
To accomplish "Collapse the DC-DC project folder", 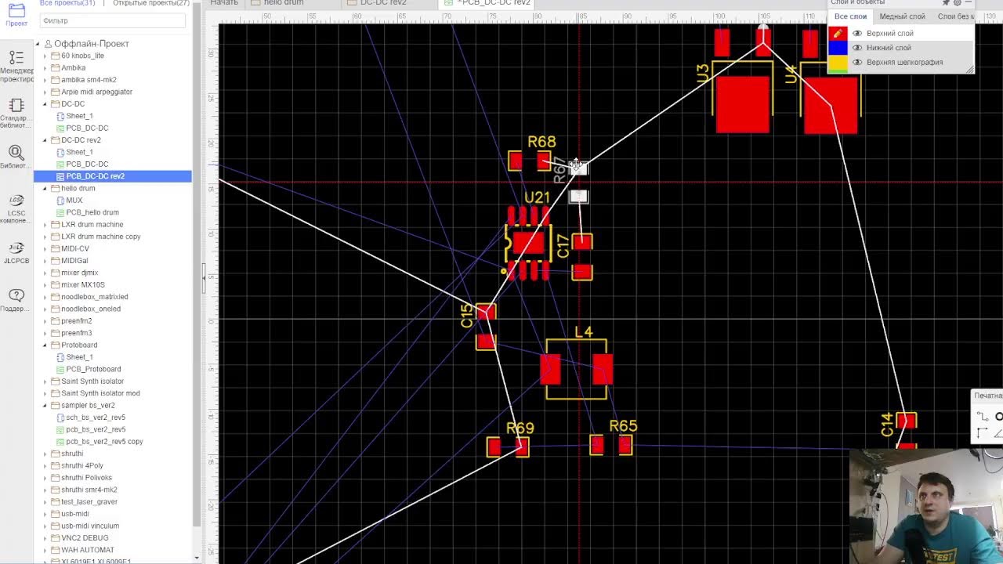I will pyautogui.click(x=45, y=104).
